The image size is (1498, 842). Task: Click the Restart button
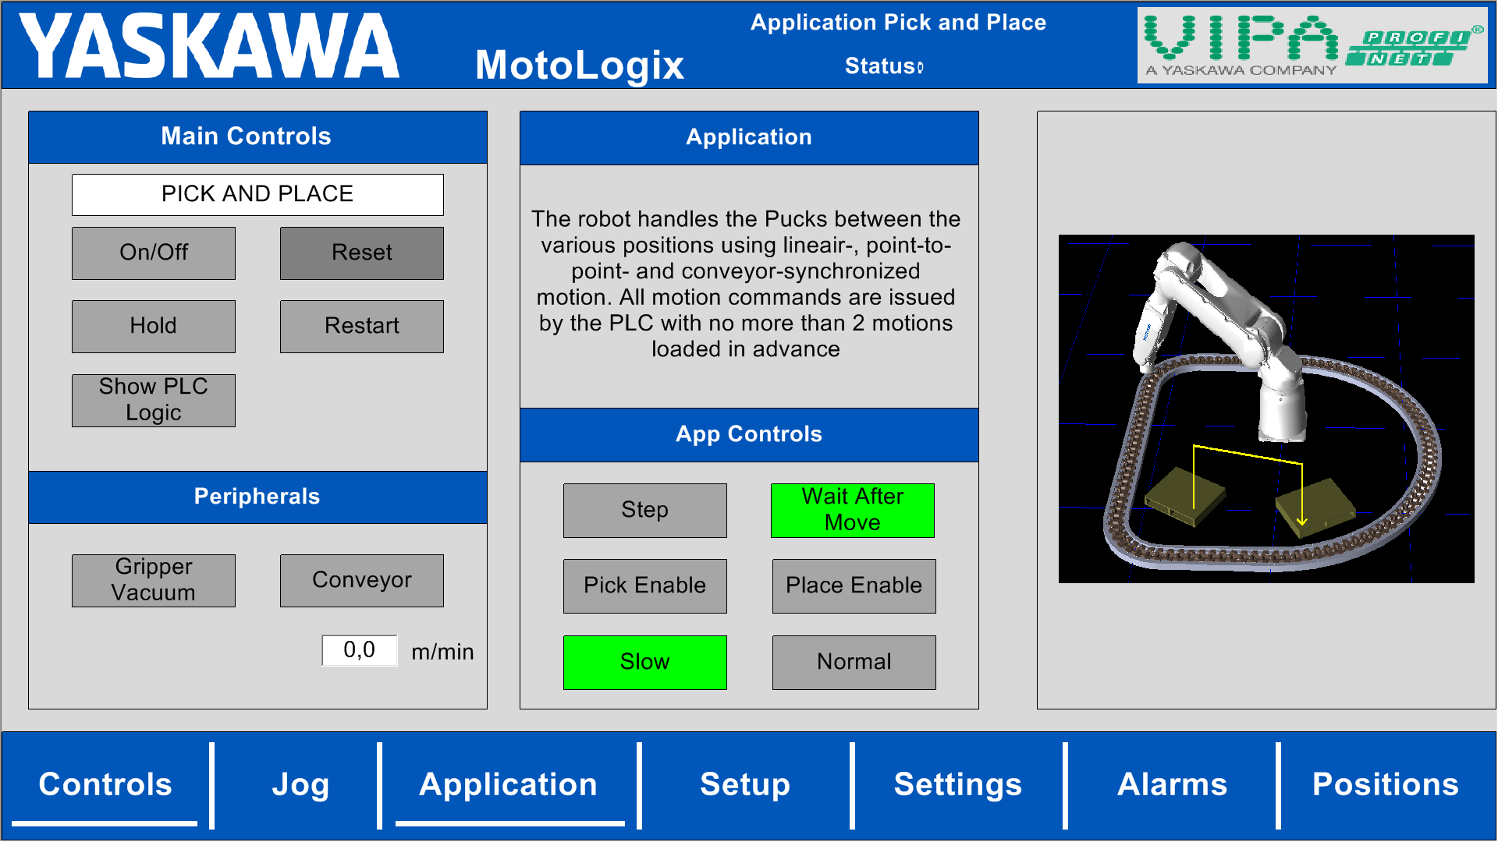click(362, 327)
